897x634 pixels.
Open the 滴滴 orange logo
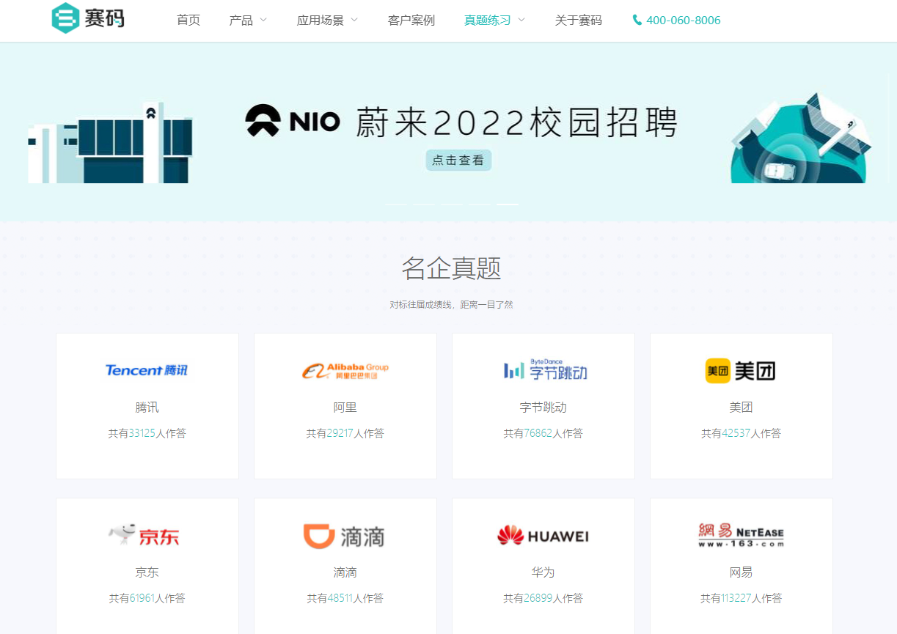point(344,536)
